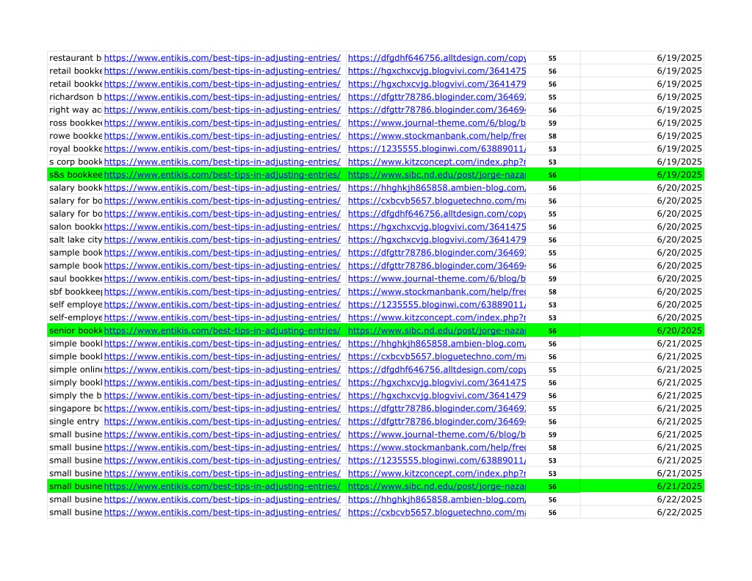Click entikis link in salon bookke row
Viewport: 752px width, 581px height.
pos(222,226)
